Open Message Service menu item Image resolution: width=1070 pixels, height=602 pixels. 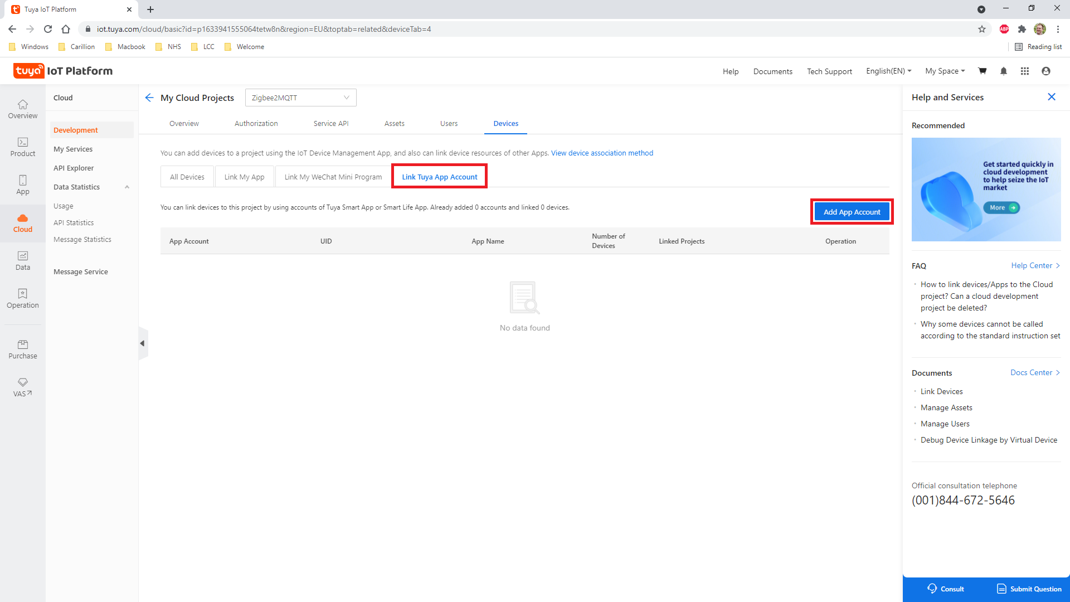(x=81, y=271)
